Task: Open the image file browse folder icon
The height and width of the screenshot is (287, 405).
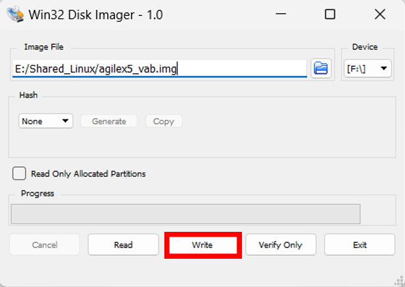Action: [x=321, y=68]
